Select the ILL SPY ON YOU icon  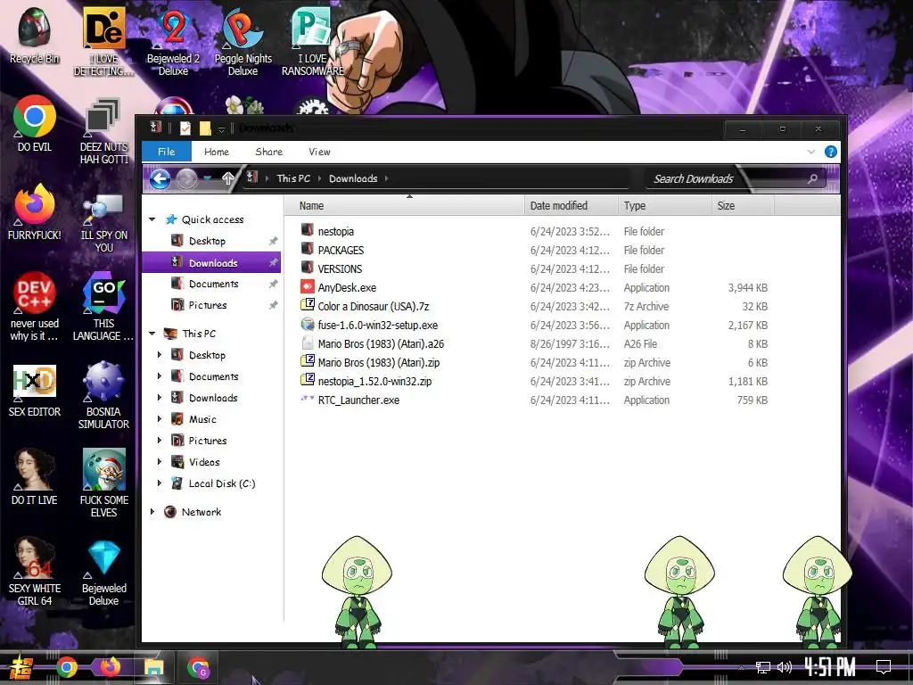tap(103, 223)
